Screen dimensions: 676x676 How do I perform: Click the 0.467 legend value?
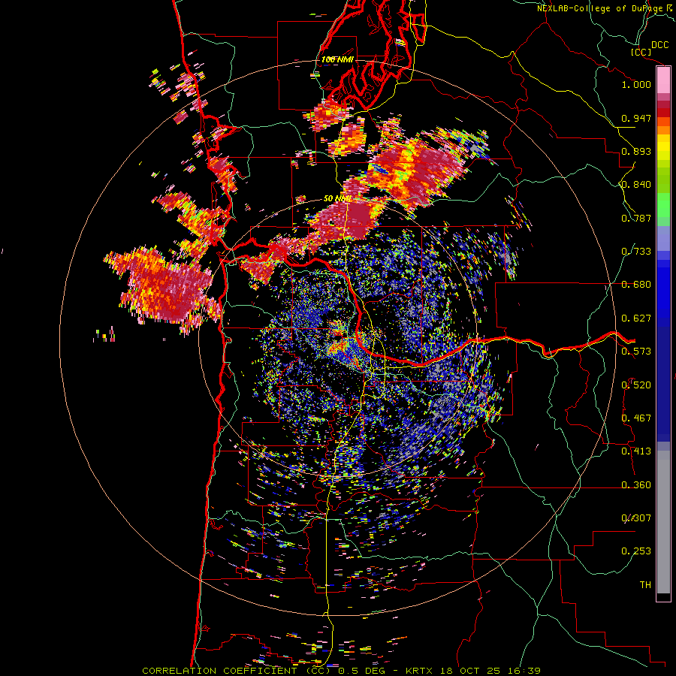(x=636, y=418)
